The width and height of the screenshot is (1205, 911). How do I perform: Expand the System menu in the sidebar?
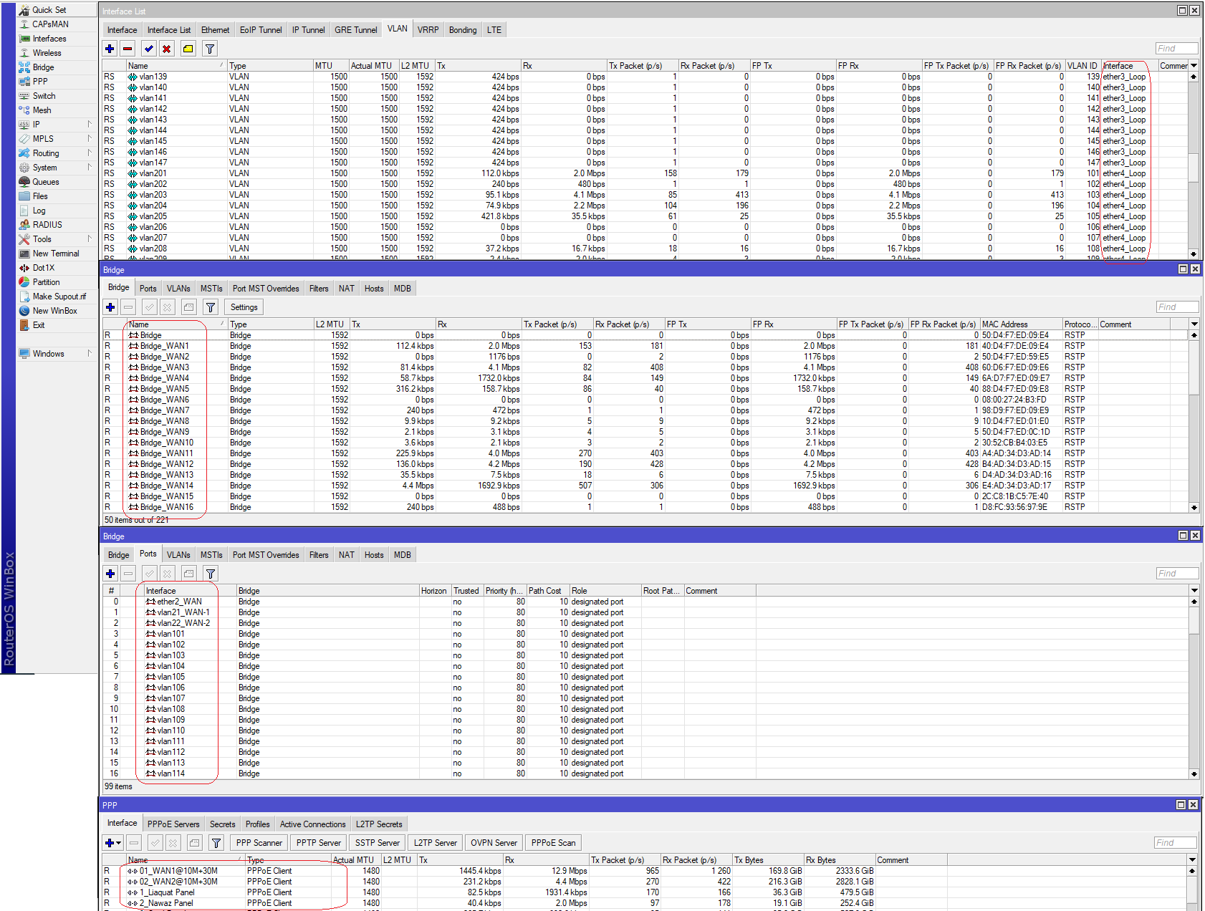(44, 167)
